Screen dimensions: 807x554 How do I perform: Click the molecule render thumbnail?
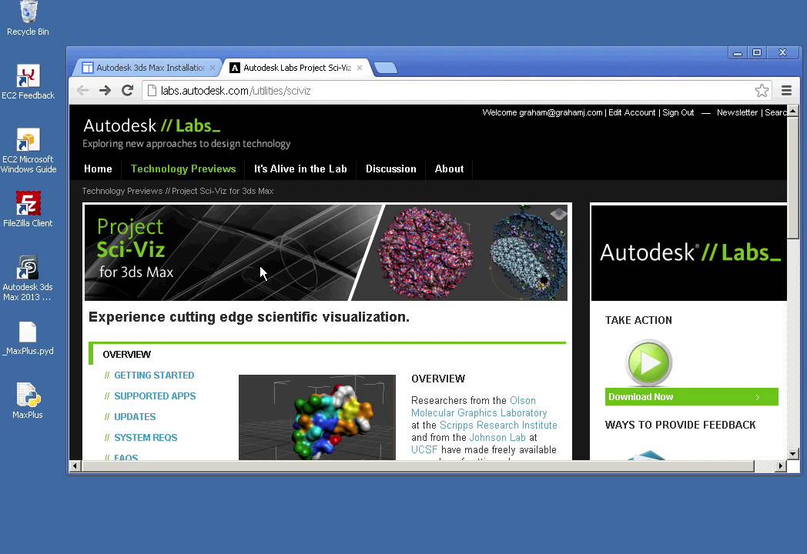click(x=317, y=417)
